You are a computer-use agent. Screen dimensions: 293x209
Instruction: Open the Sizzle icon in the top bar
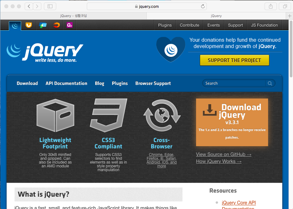pyautogui.click(x=56, y=25)
